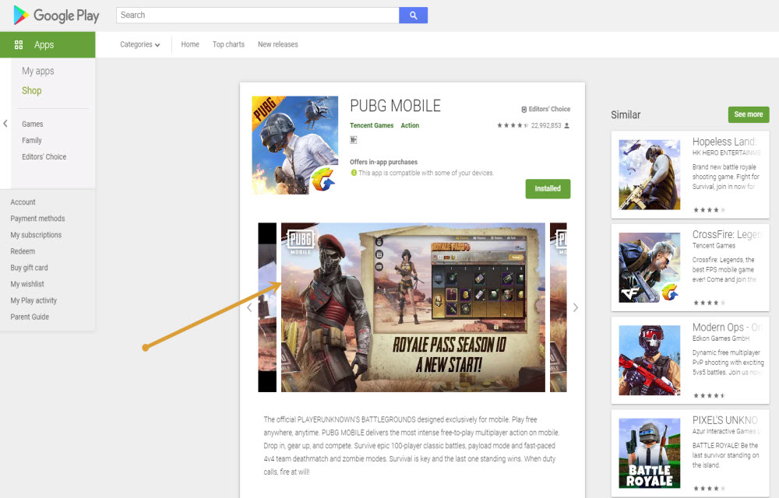Open the Home tab

coord(190,44)
